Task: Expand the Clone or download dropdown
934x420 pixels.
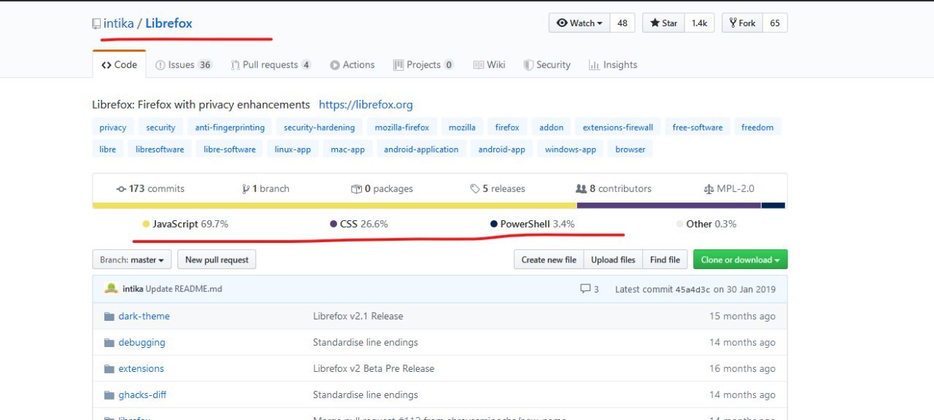Action: pos(740,260)
